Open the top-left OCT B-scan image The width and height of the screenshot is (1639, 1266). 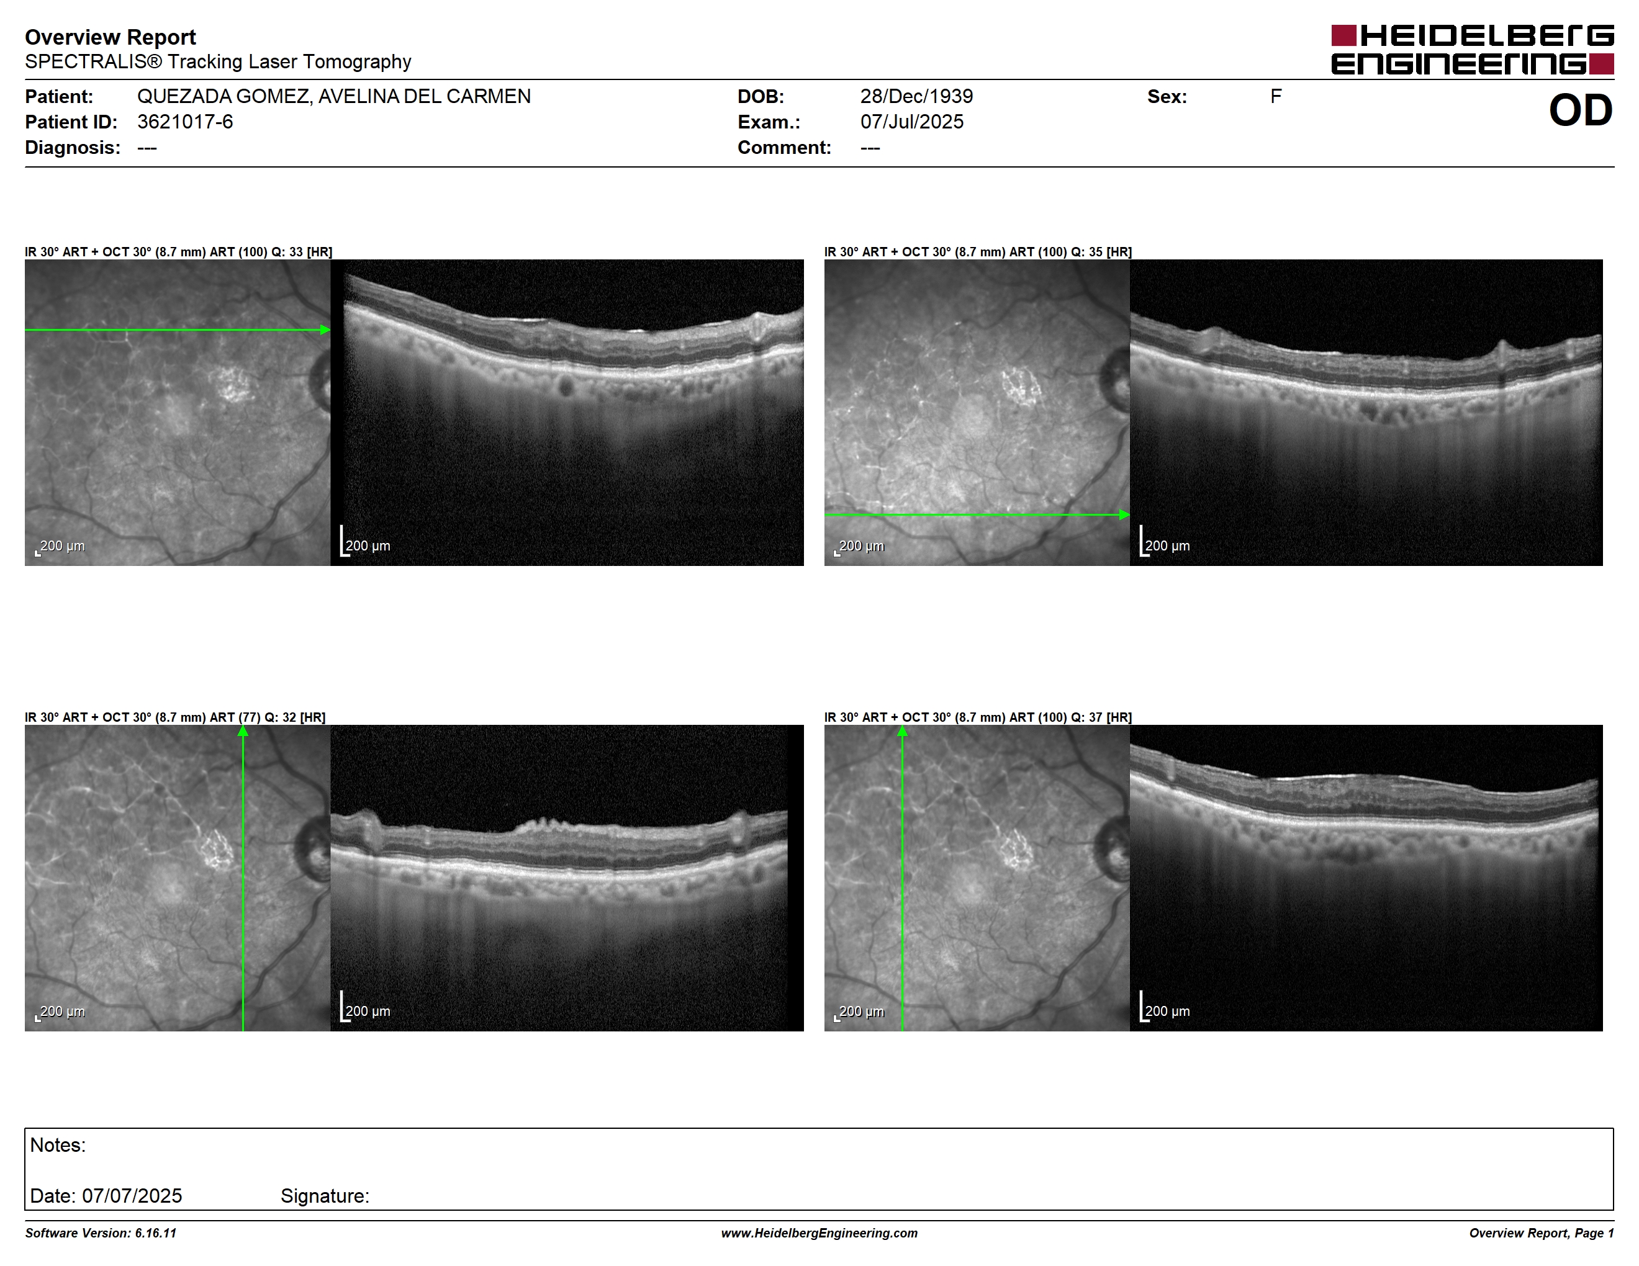pos(567,413)
